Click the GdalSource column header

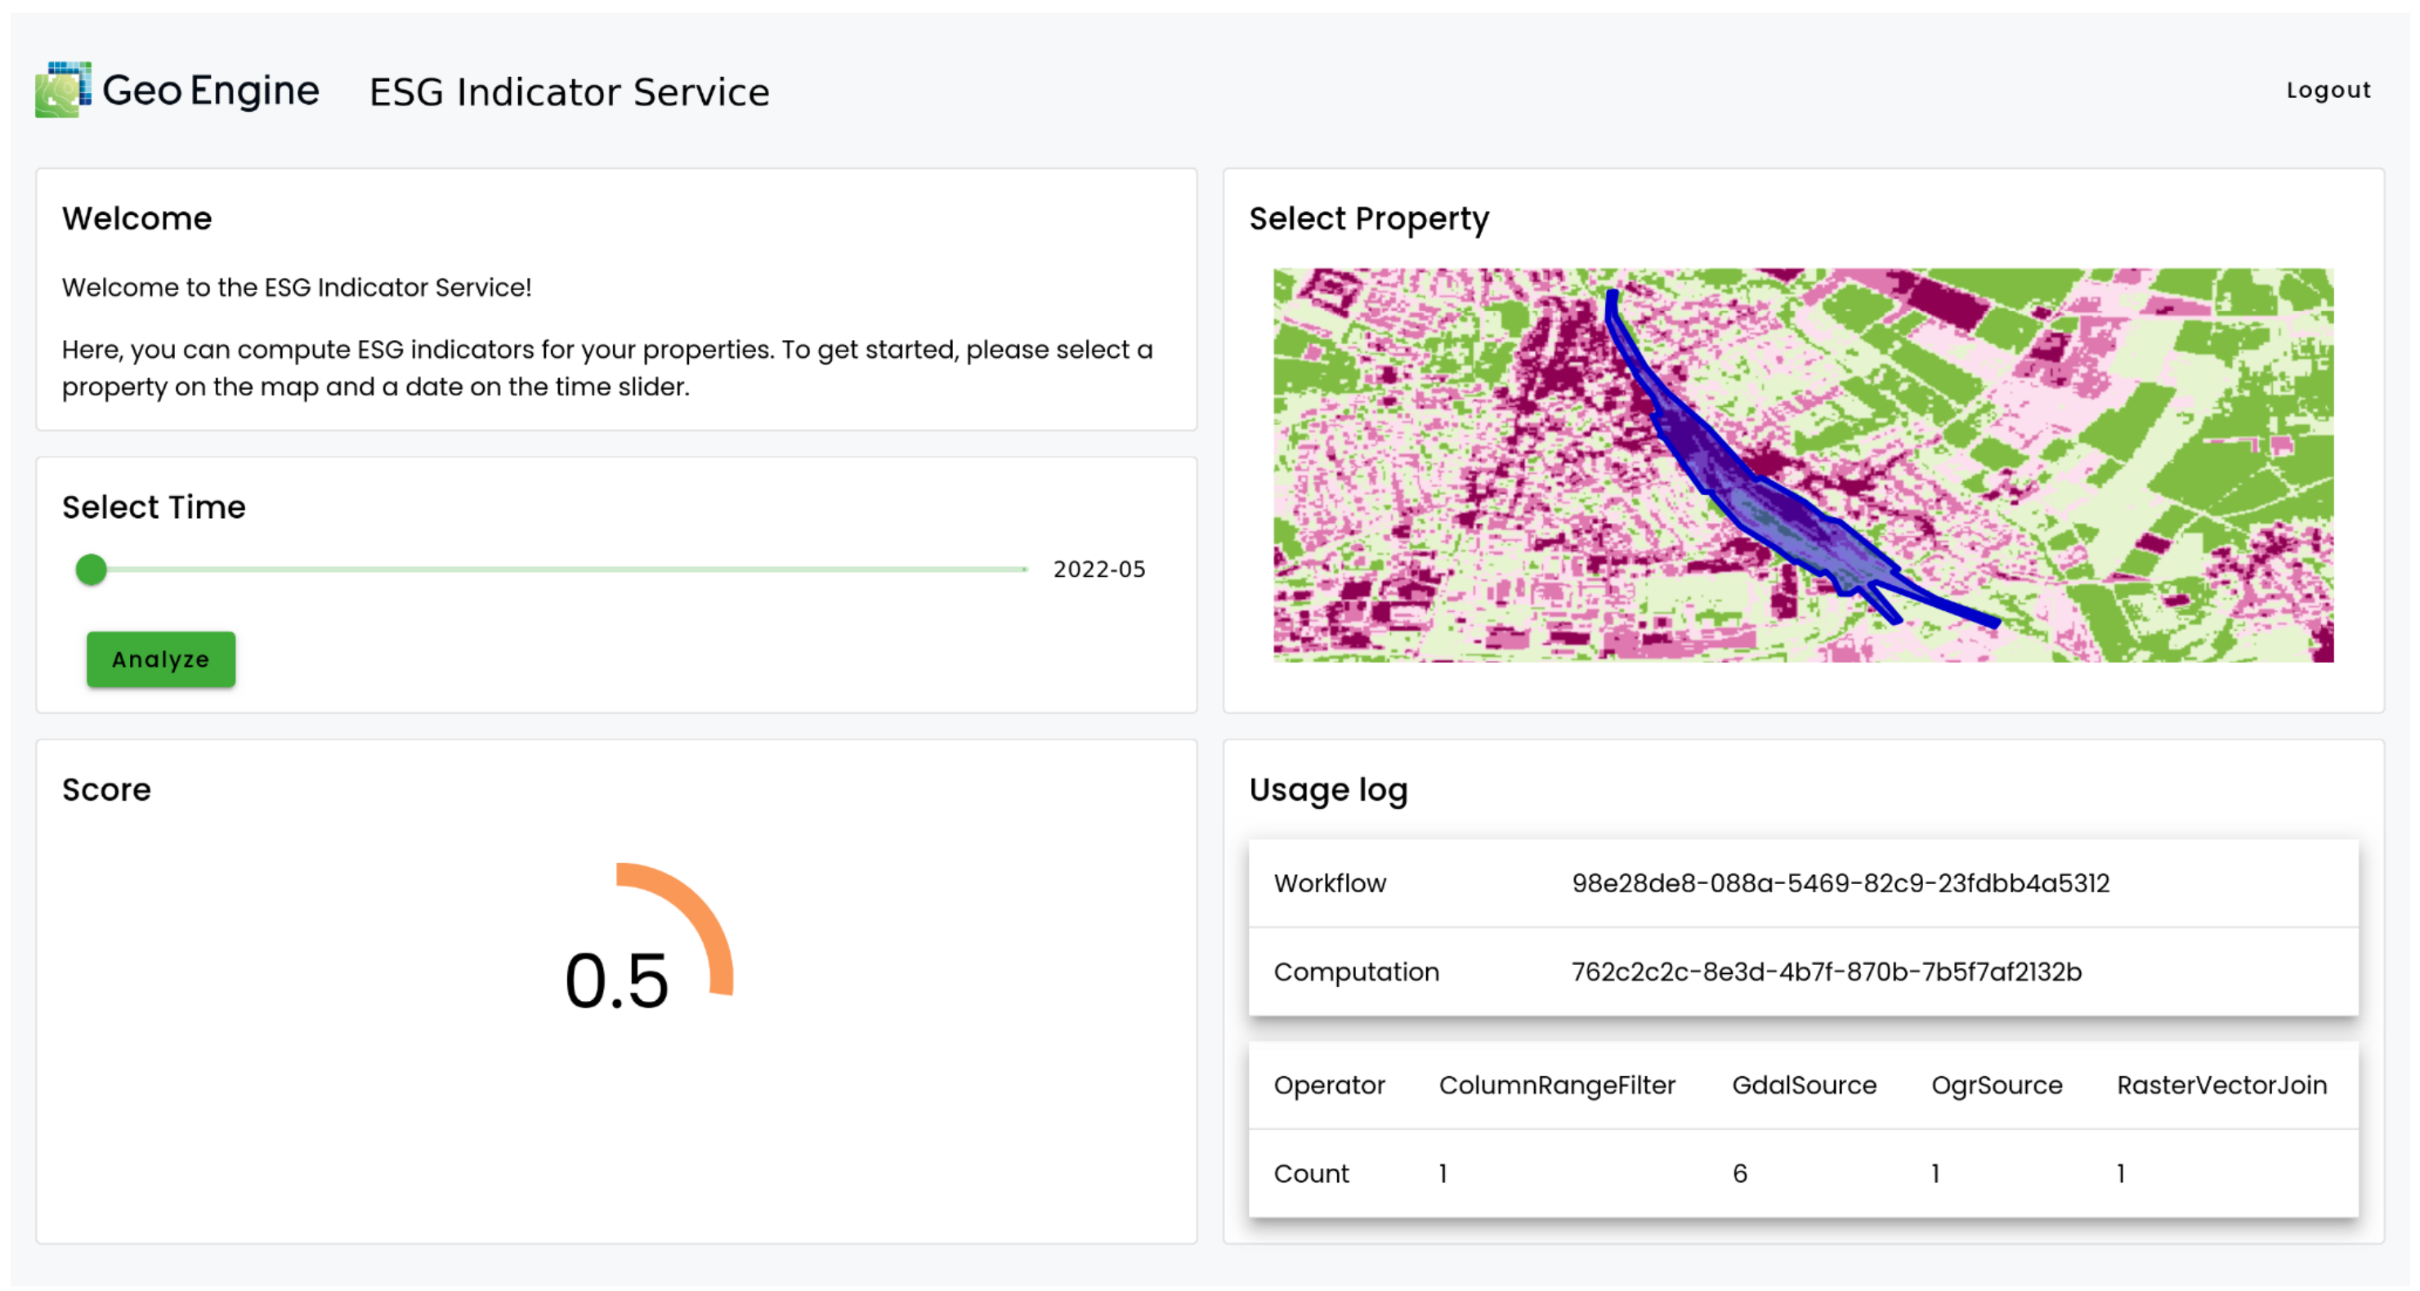click(x=1804, y=1085)
